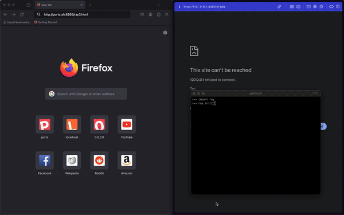Open Firefox View next to the tab strip

29,5
